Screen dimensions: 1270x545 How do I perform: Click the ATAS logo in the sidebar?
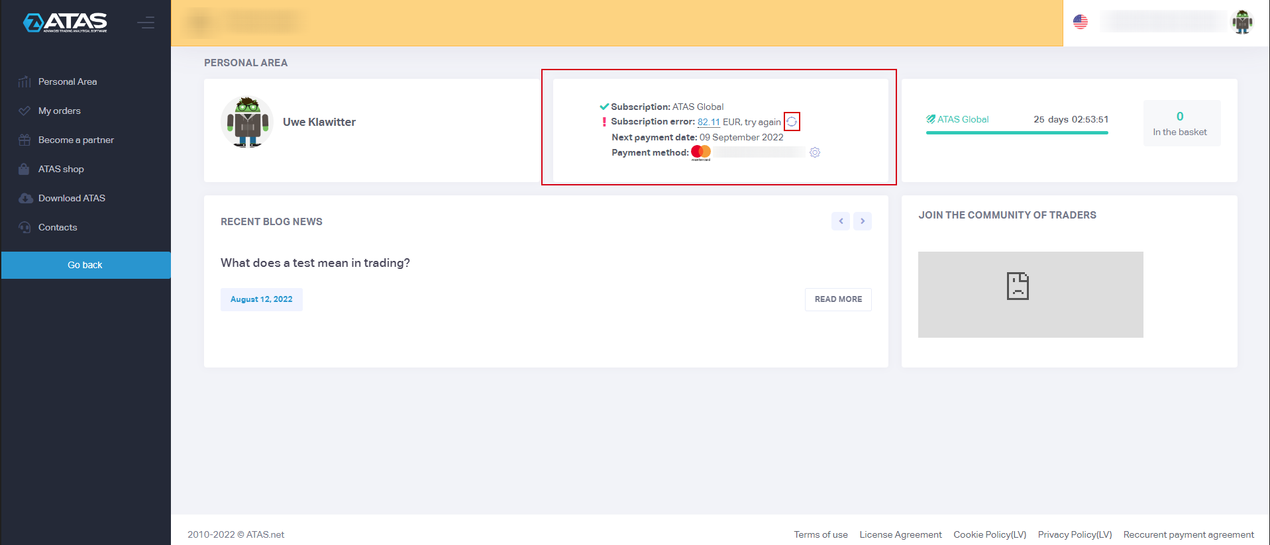coord(65,23)
